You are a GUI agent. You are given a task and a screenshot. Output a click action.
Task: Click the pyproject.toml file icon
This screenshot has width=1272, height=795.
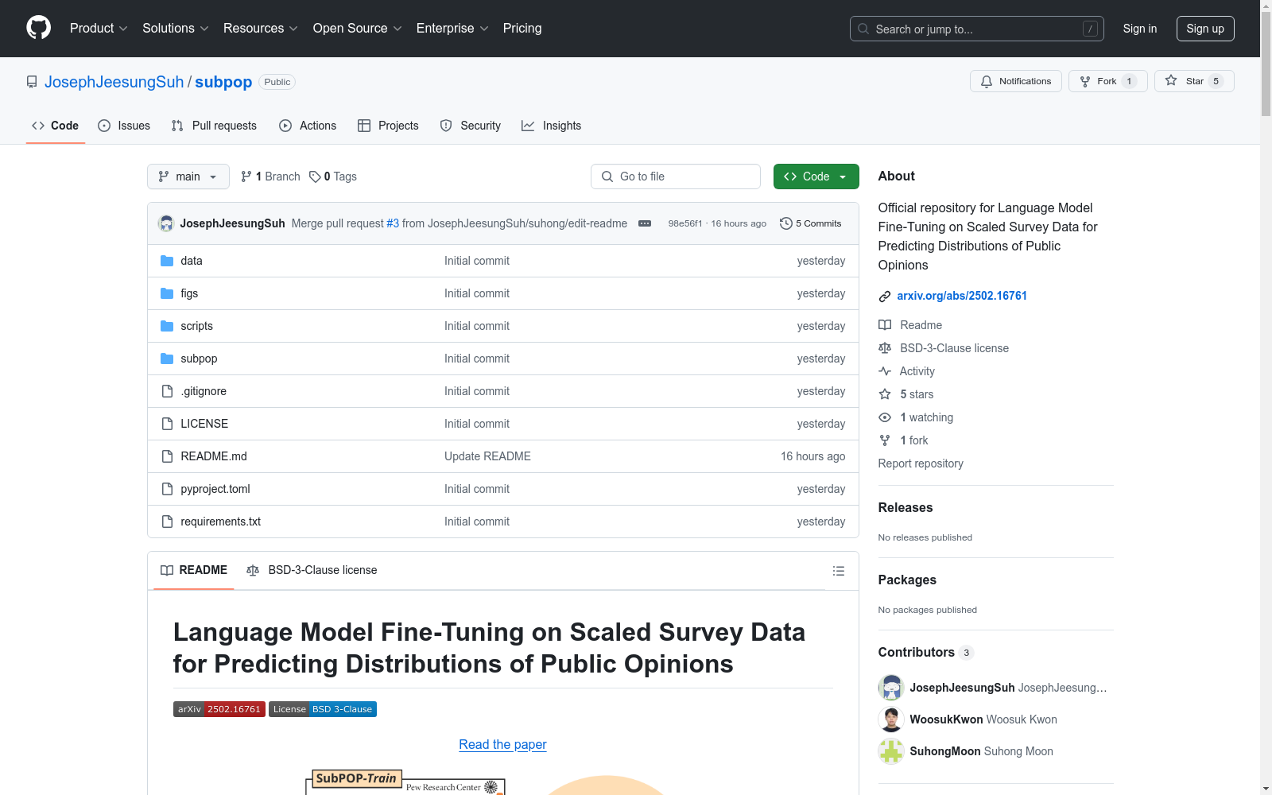167,489
